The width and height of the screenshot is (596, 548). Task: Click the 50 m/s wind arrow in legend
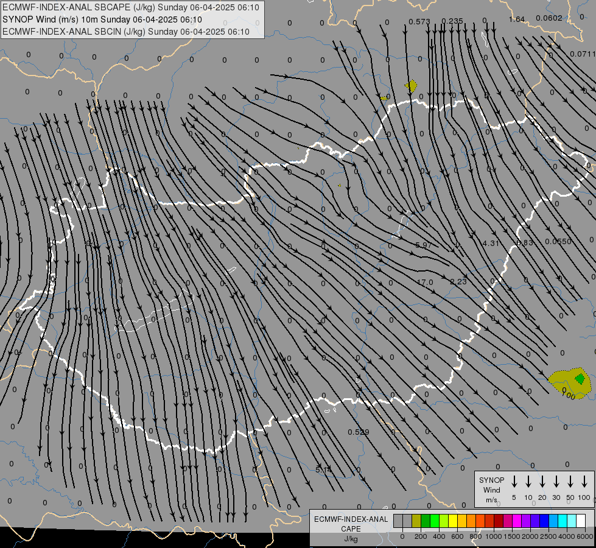tap(570, 482)
